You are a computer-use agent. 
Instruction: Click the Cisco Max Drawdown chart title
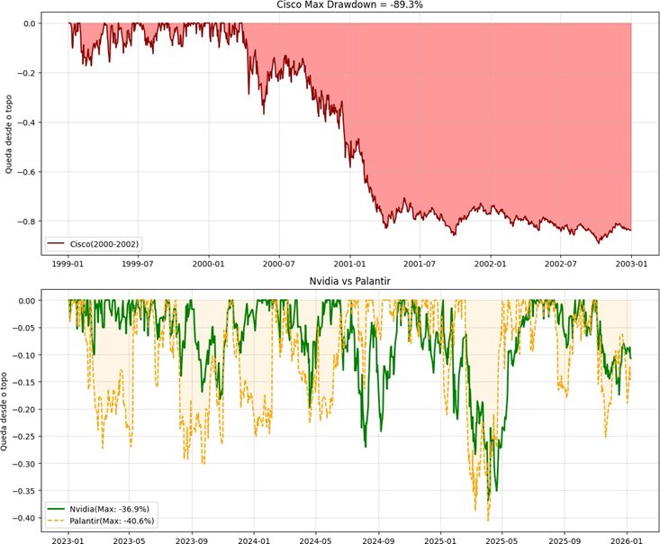click(350, 6)
